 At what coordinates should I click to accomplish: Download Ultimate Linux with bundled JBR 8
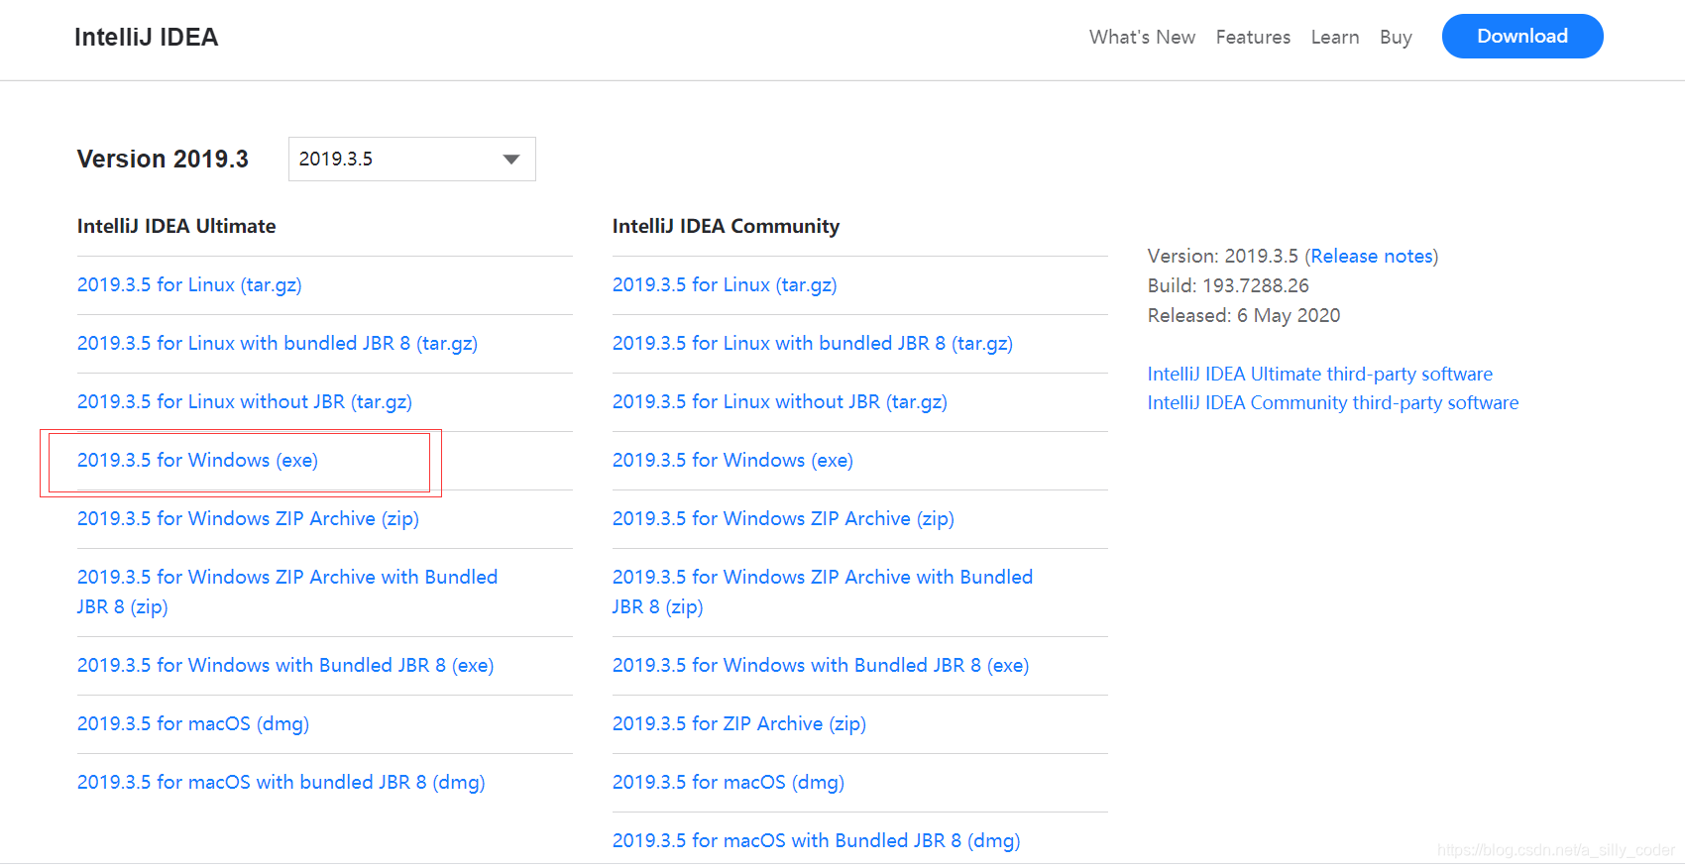[278, 343]
